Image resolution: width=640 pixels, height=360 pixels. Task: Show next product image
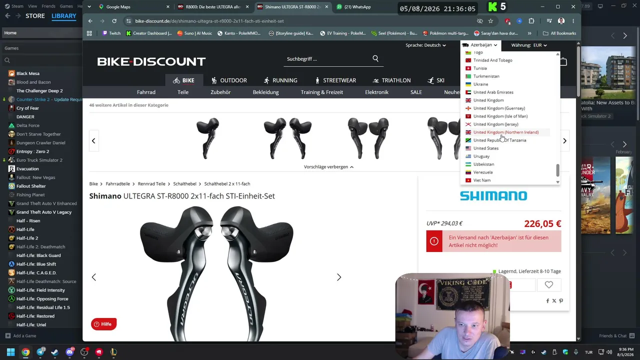[x=339, y=277]
